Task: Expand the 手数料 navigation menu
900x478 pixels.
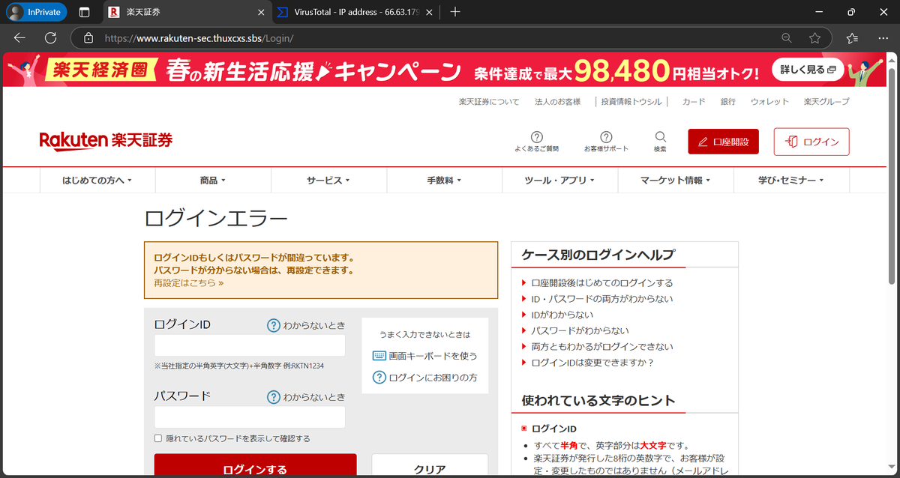Action: [x=444, y=181]
